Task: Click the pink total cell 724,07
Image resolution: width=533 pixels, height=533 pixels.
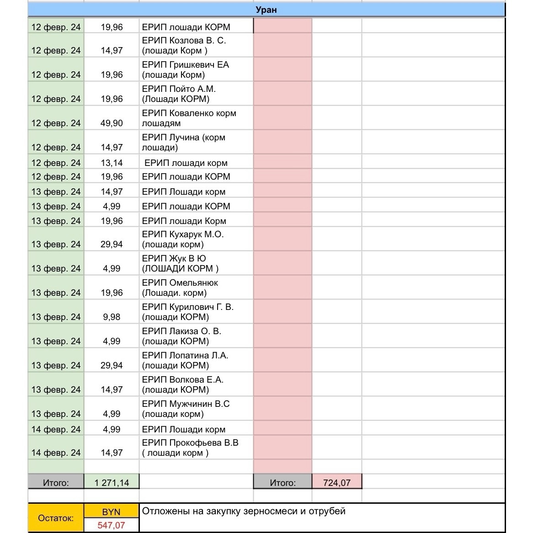Action: click(x=336, y=482)
